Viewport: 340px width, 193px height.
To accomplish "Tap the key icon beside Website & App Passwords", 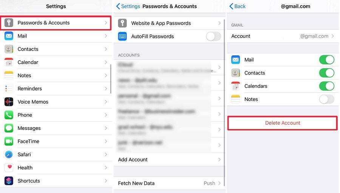I will point(122,23).
